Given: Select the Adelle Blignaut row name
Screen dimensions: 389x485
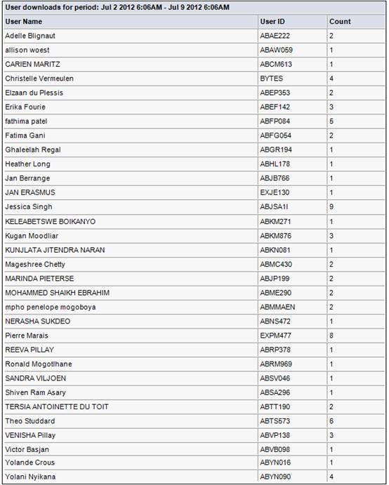Looking at the screenshot, I should 30,36.
